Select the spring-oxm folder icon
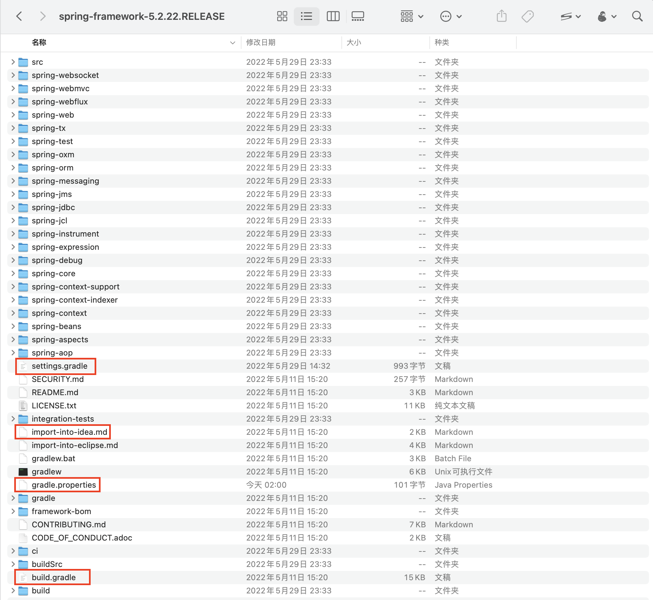This screenshot has height=600, width=653. pyautogui.click(x=23, y=155)
